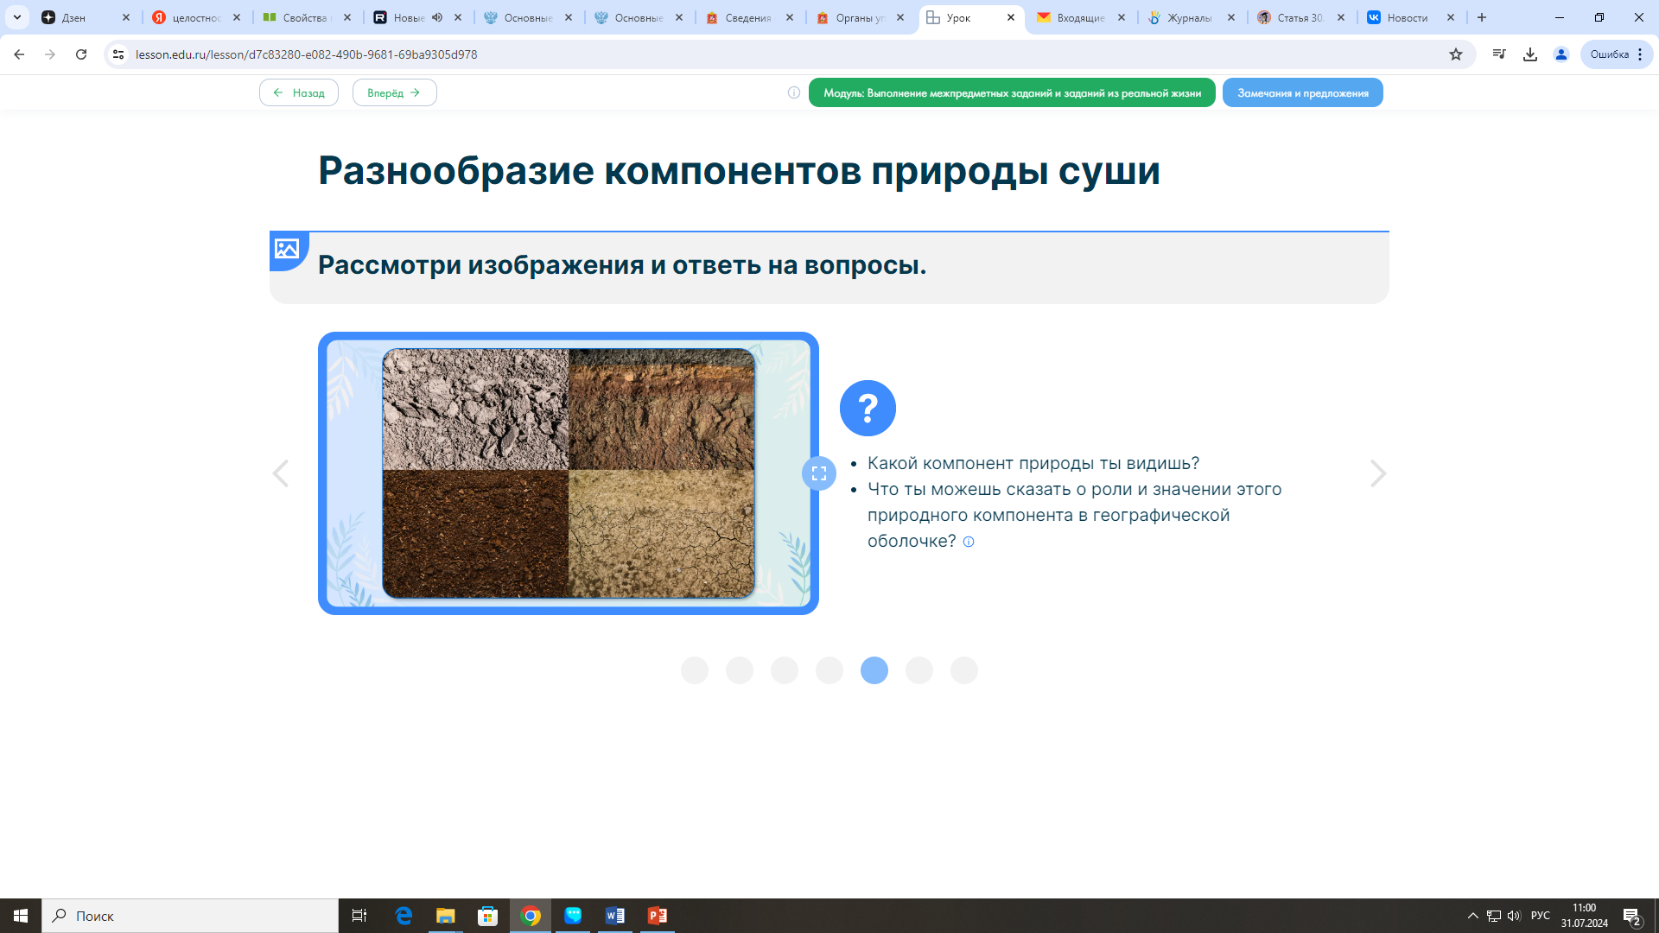Image resolution: width=1659 pixels, height=933 pixels.
Task: Open the tab search dropdown arrow
Action: pyautogui.click(x=16, y=17)
